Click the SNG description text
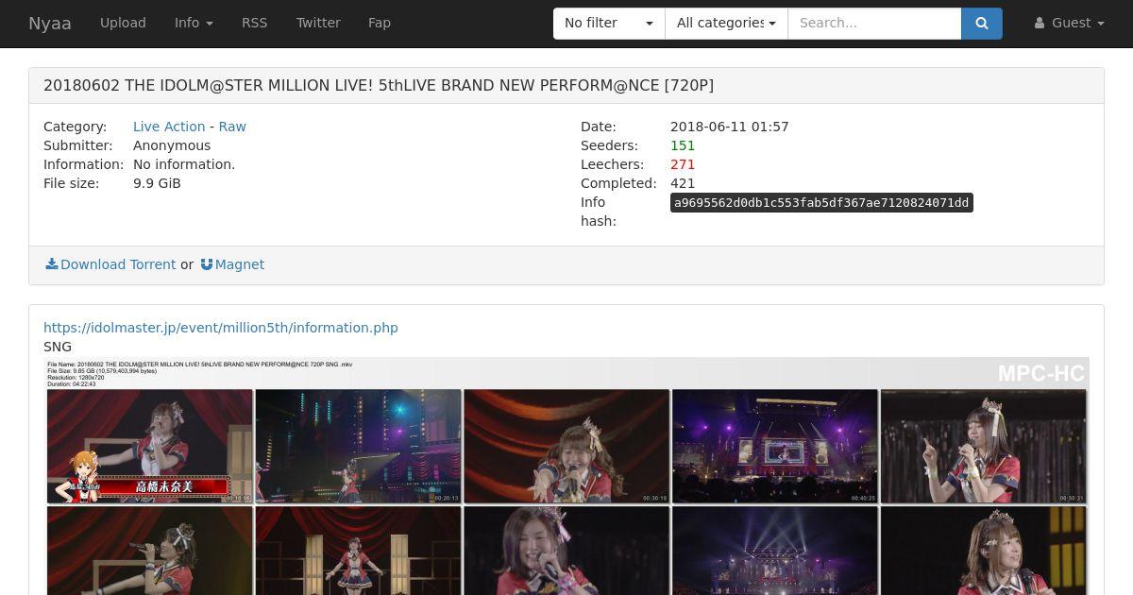This screenshot has width=1133, height=595. coord(58,347)
